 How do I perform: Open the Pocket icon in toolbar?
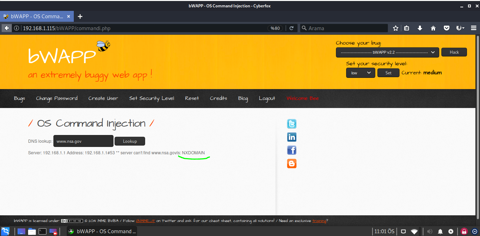pos(447,28)
